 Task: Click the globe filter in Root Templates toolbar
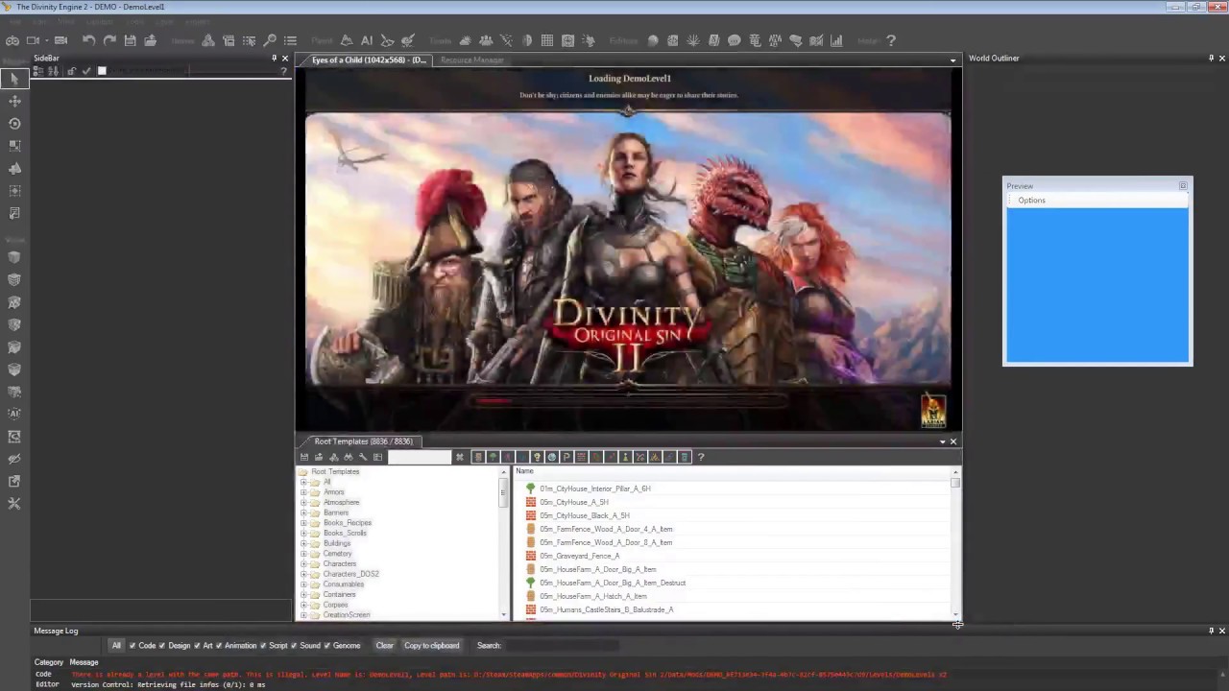pyautogui.click(x=552, y=457)
